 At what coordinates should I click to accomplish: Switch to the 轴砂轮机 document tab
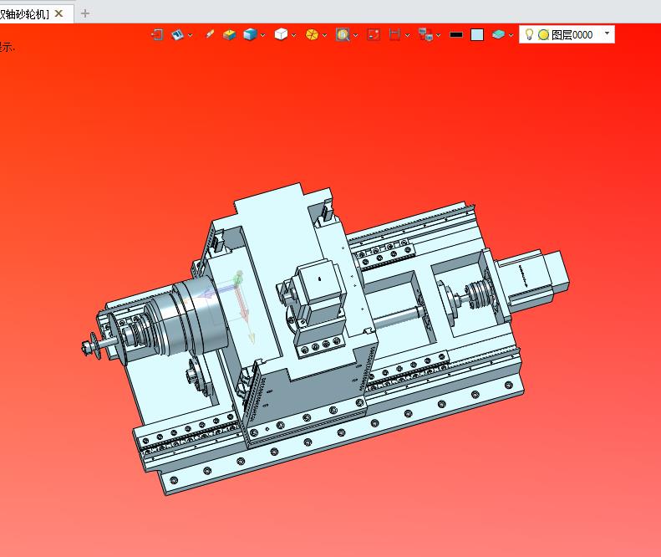click(x=24, y=14)
